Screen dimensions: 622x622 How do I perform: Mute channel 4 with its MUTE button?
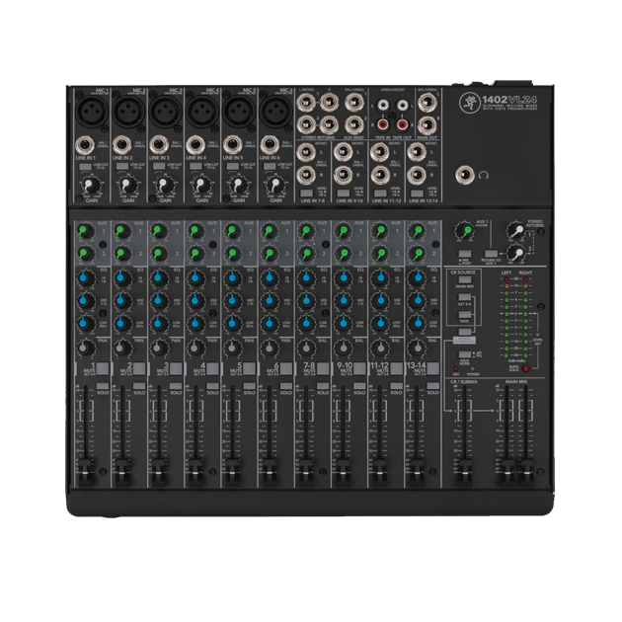(212, 368)
